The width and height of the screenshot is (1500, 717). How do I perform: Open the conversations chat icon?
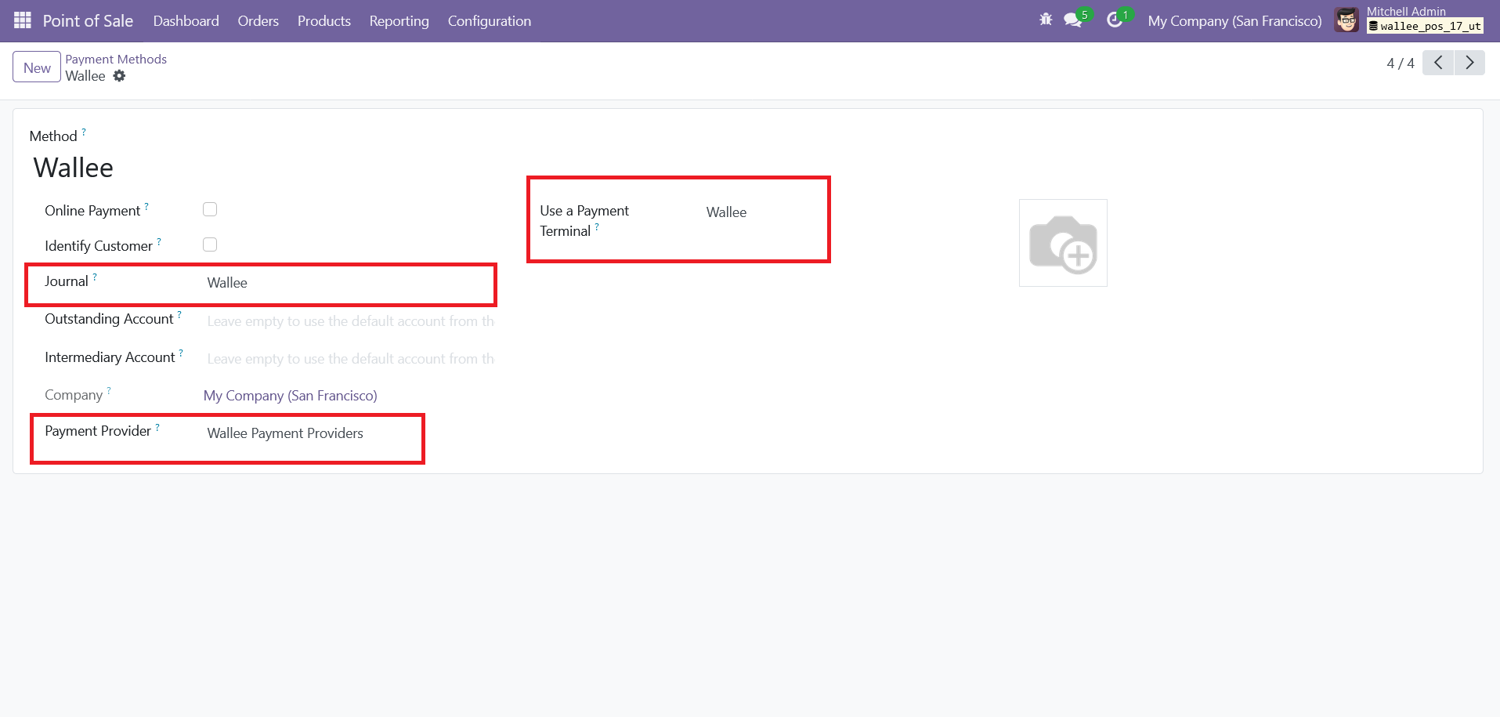point(1073,20)
